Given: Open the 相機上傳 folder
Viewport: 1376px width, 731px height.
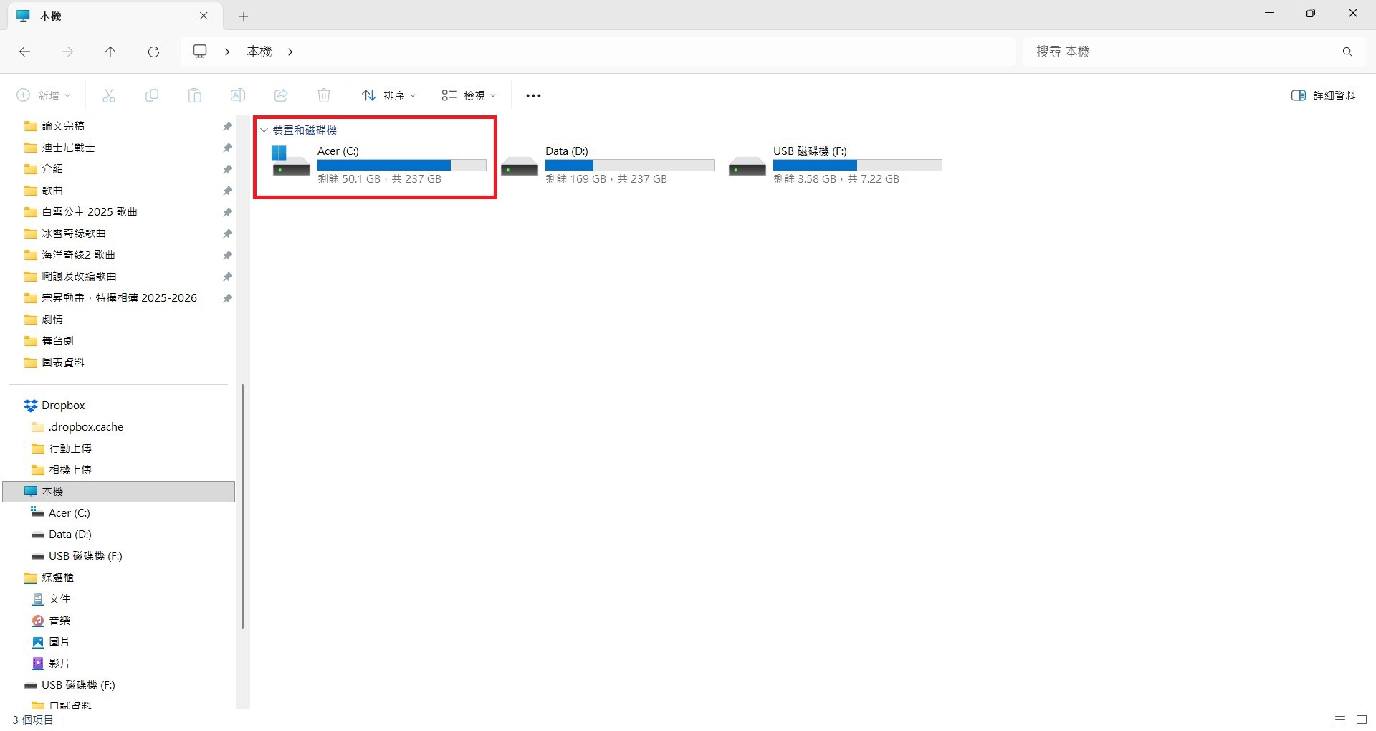Looking at the screenshot, I should (x=70, y=470).
